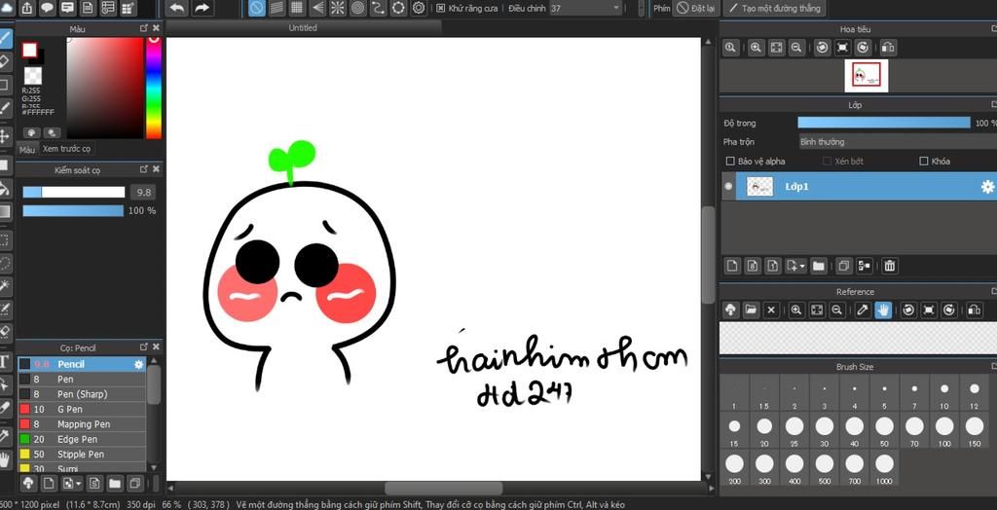Image resolution: width=997 pixels, height=510 pixels.
Task: Click on the Độ trong opacity slider
Action: coord(884,123)
